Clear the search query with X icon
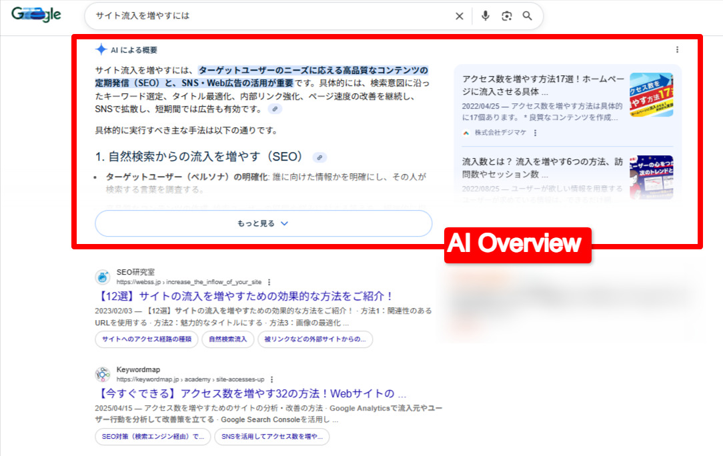723x456 pixels. coord(459,16)
